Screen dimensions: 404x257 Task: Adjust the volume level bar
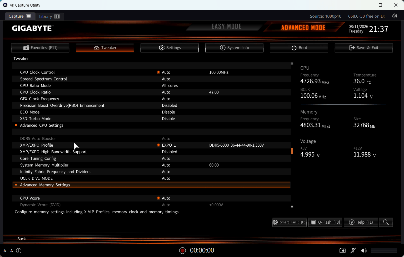click(384, 250)
